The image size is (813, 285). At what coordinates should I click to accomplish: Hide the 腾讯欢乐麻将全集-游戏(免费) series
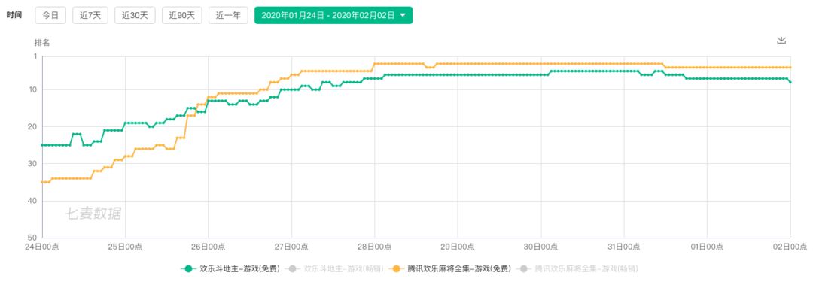(x=459, y=269)
